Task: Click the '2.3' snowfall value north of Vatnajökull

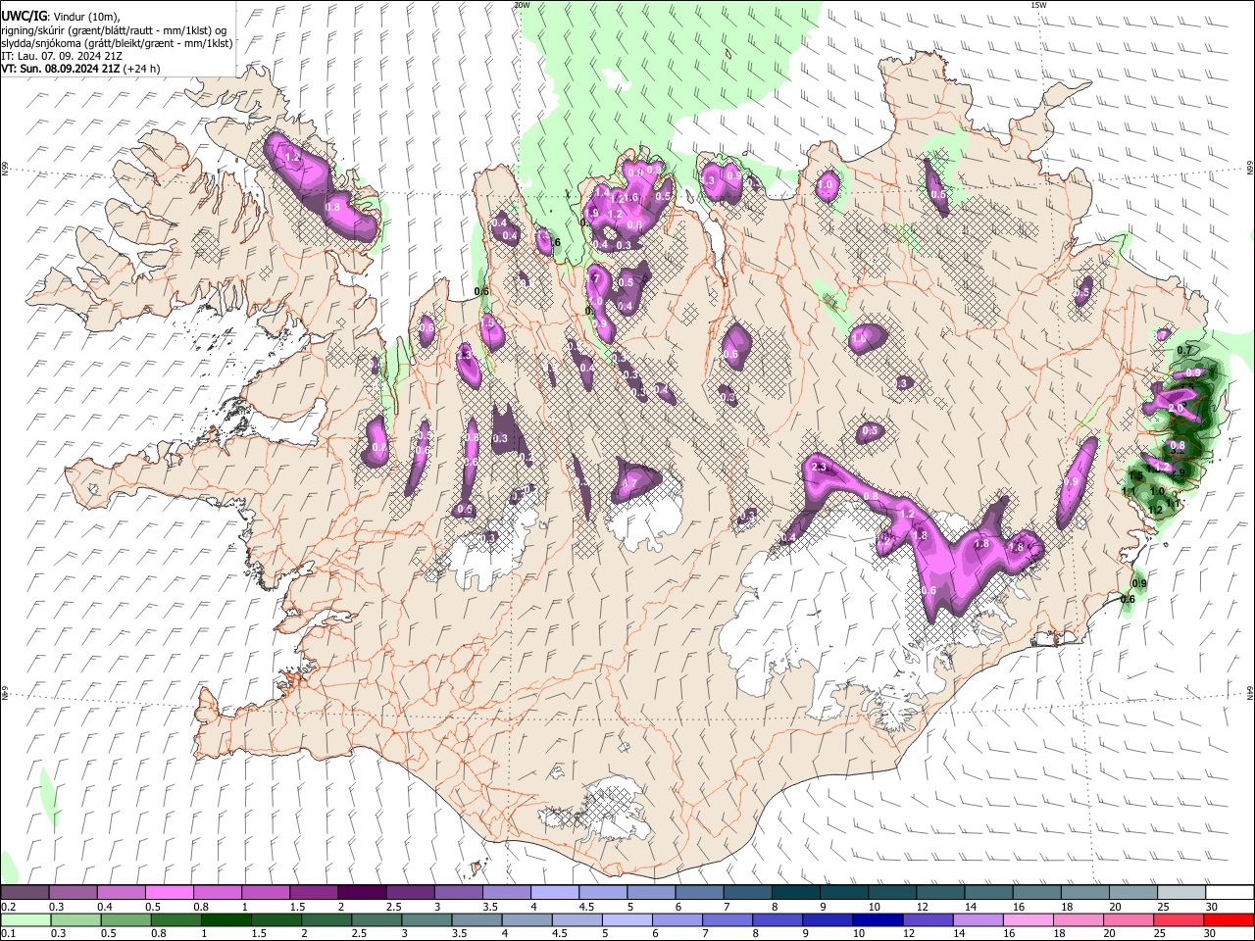Action: pos(820,469)
